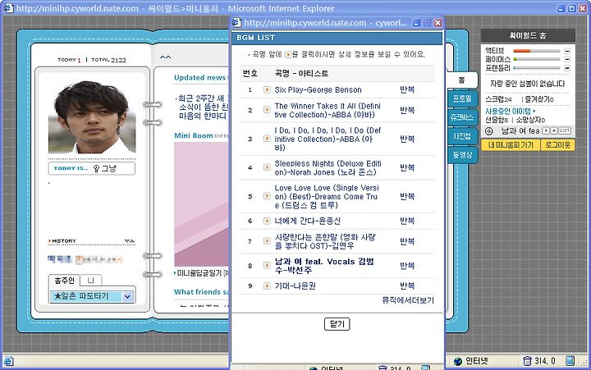Click 내 미니홈피 가기 button

tap(511, 145)
